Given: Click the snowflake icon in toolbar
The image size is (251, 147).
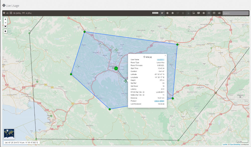Looking at the screenshot, I should [204, 13].
